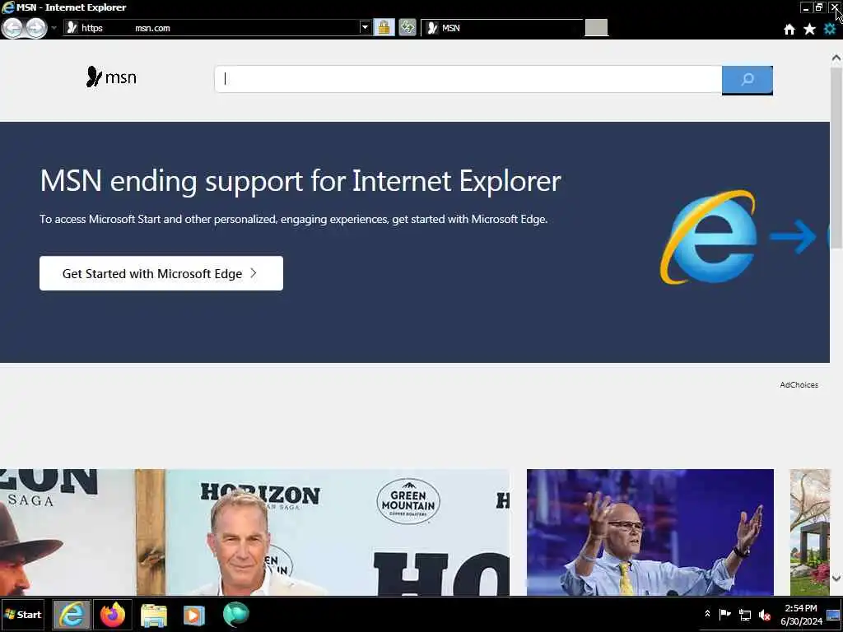
Task: Open the Horizon saga news thumbnail
Action: pos(255,532)
